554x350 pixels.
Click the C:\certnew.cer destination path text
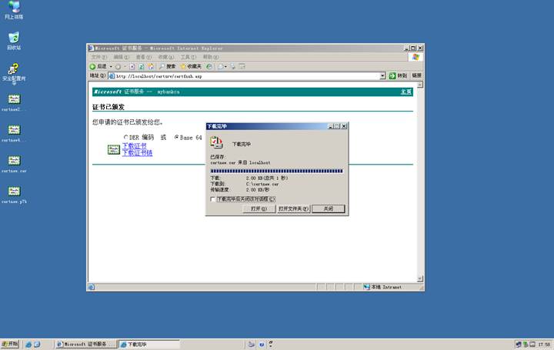(262, 184)
